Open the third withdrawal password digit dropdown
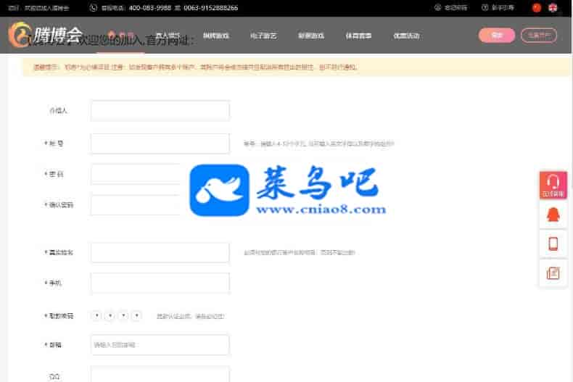 [x=123, y=315]
